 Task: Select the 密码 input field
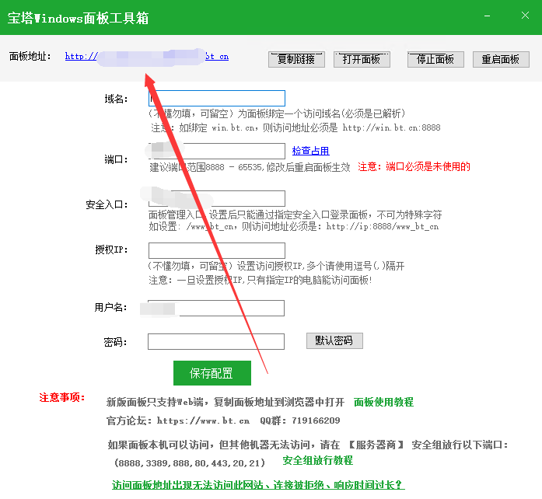[216, 341]
